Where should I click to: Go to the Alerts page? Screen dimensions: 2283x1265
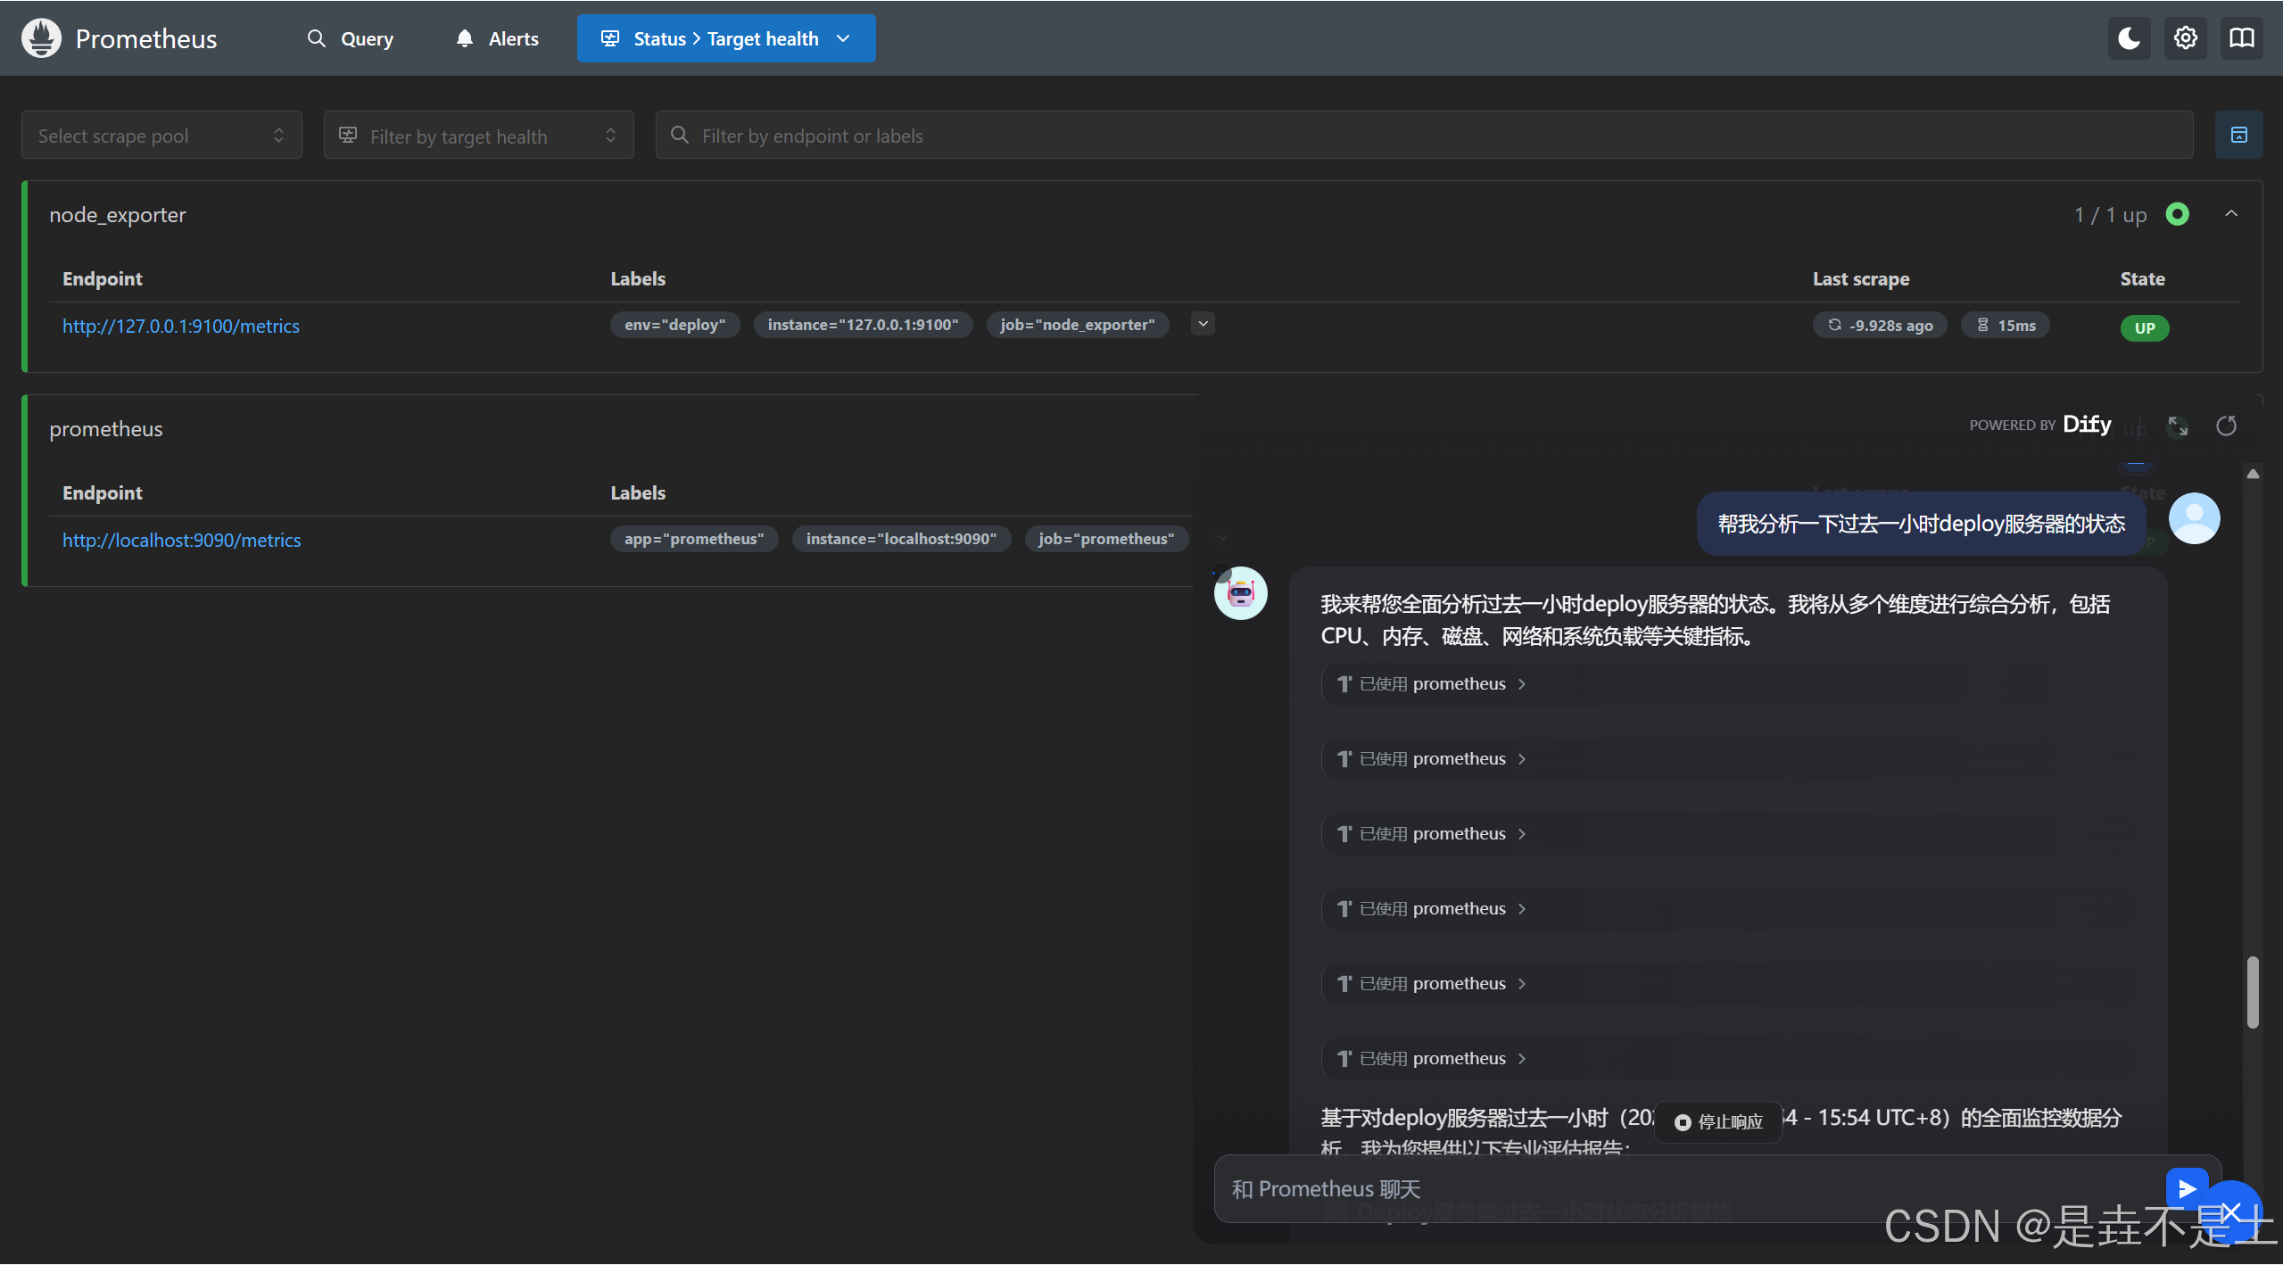point(498,38)
